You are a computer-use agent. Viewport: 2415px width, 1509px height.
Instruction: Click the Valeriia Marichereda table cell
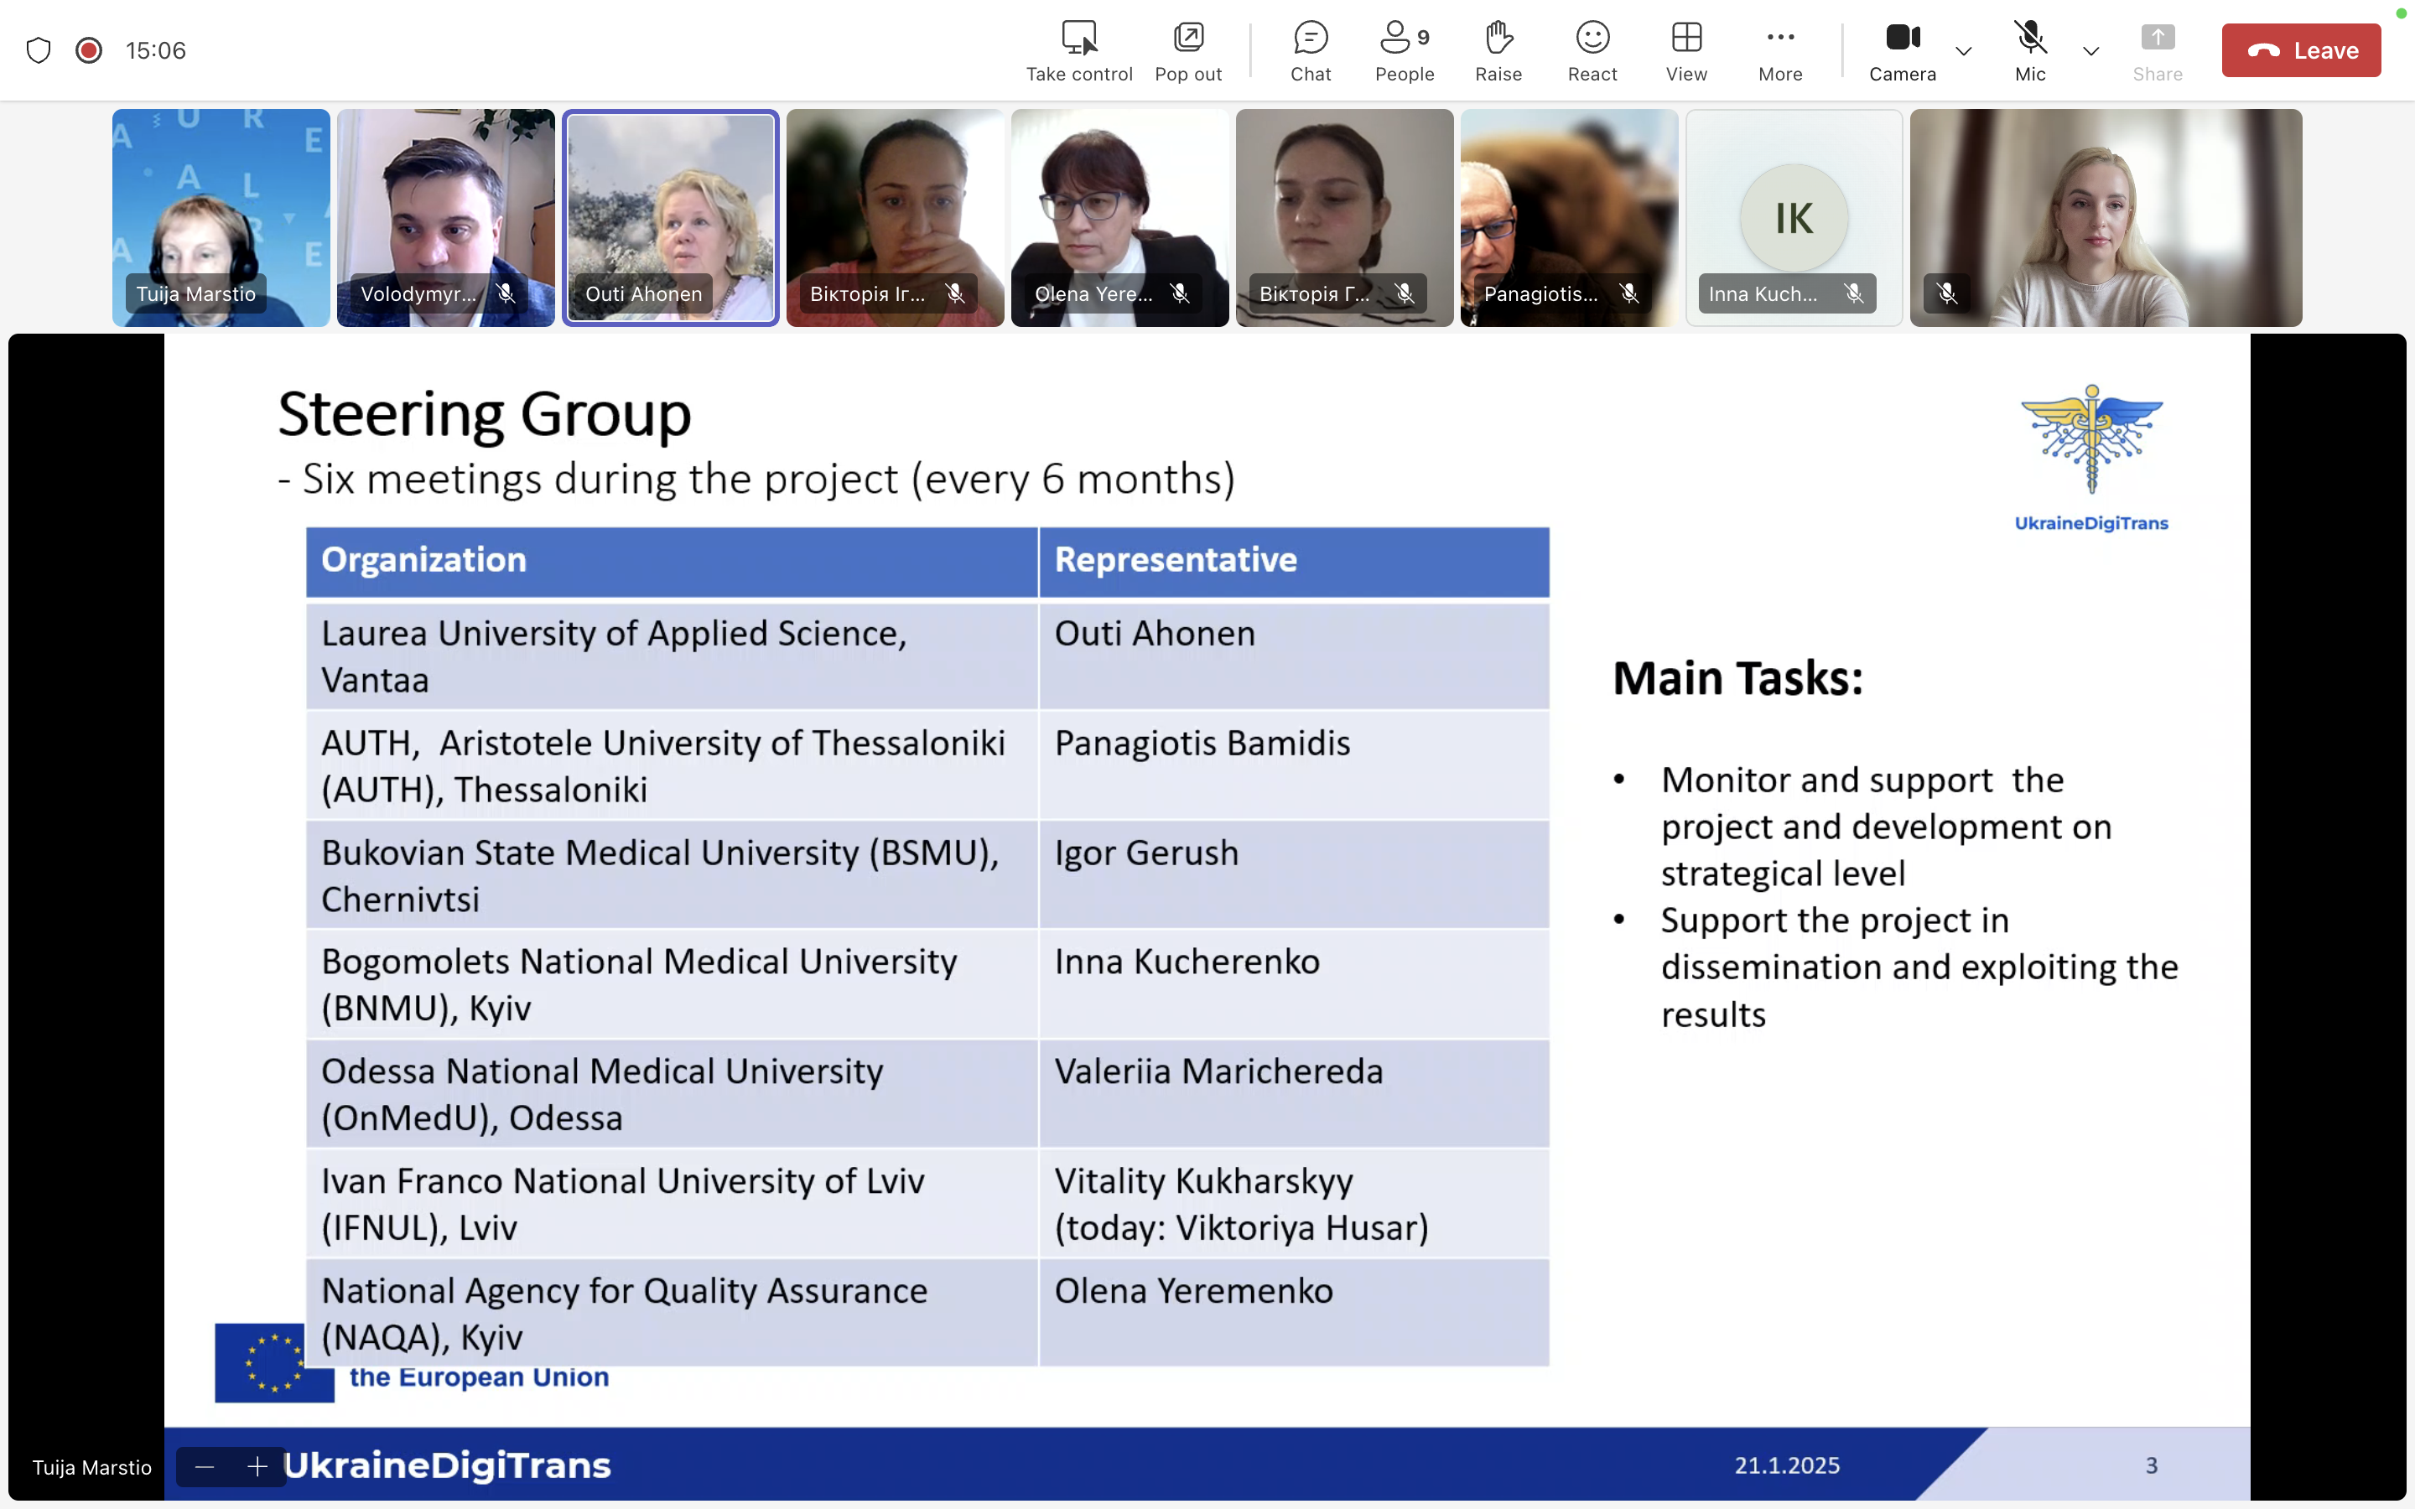click(x=1295, y=1094)
